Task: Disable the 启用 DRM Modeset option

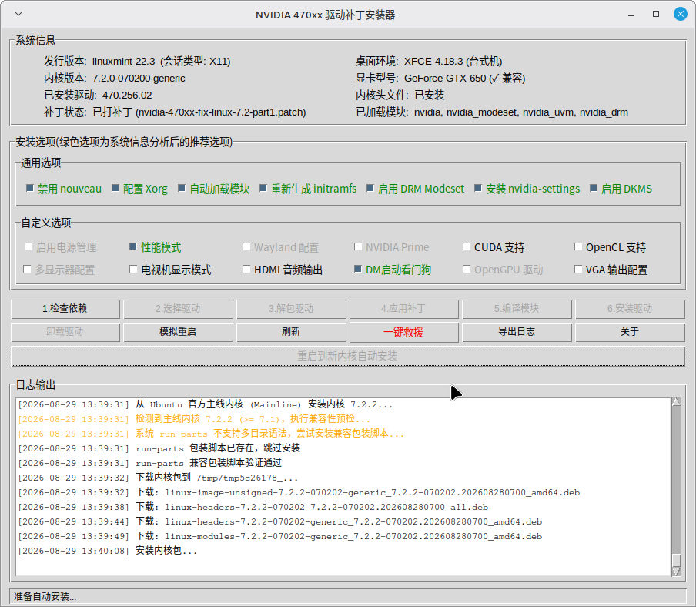Action: point(370,188)
